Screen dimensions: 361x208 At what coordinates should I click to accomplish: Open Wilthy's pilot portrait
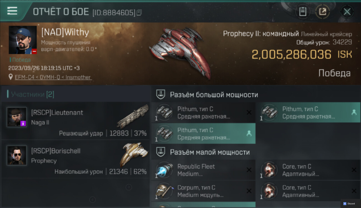pyautogui.click(x=23, y=40)
